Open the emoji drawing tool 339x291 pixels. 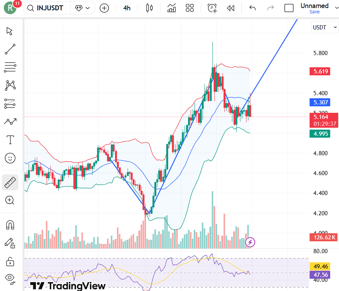10,158
